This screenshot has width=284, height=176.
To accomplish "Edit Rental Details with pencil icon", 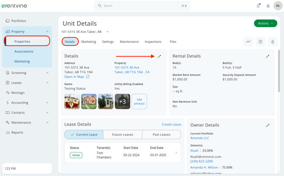I will (x=267, y=56).
